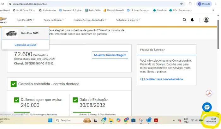Screen dimensions: 221x129
Task: Open the Wi-Fi network tray icon
Action: (x=193, y=120)
